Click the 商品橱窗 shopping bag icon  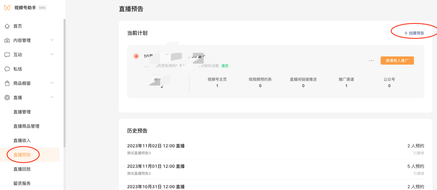[x=7, y=83]
